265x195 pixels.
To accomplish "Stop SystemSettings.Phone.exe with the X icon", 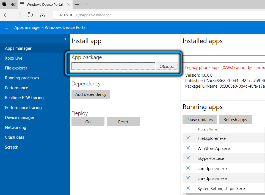I will [188, 188].
